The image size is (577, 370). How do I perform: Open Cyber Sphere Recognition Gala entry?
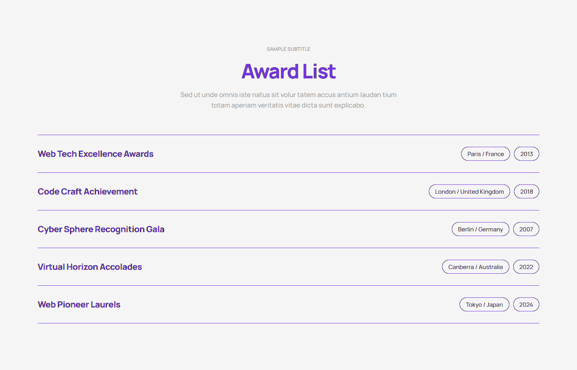tap(101, 229)
